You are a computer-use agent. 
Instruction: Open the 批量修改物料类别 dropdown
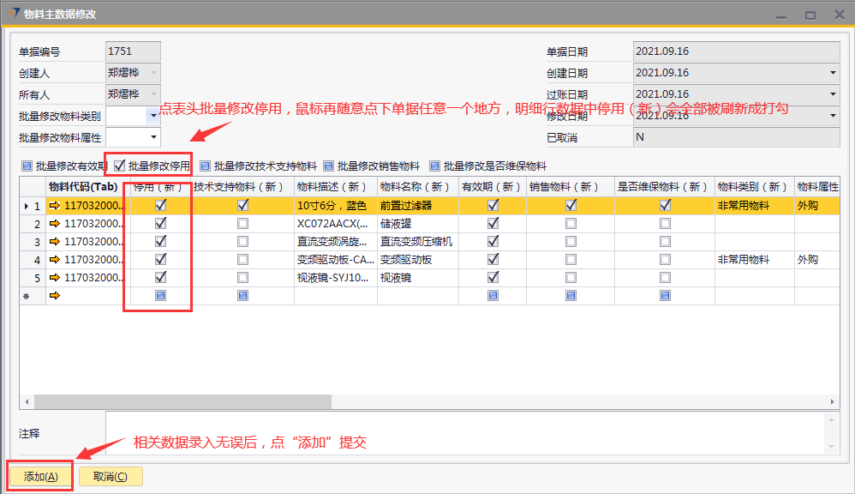tap(153, 115)
